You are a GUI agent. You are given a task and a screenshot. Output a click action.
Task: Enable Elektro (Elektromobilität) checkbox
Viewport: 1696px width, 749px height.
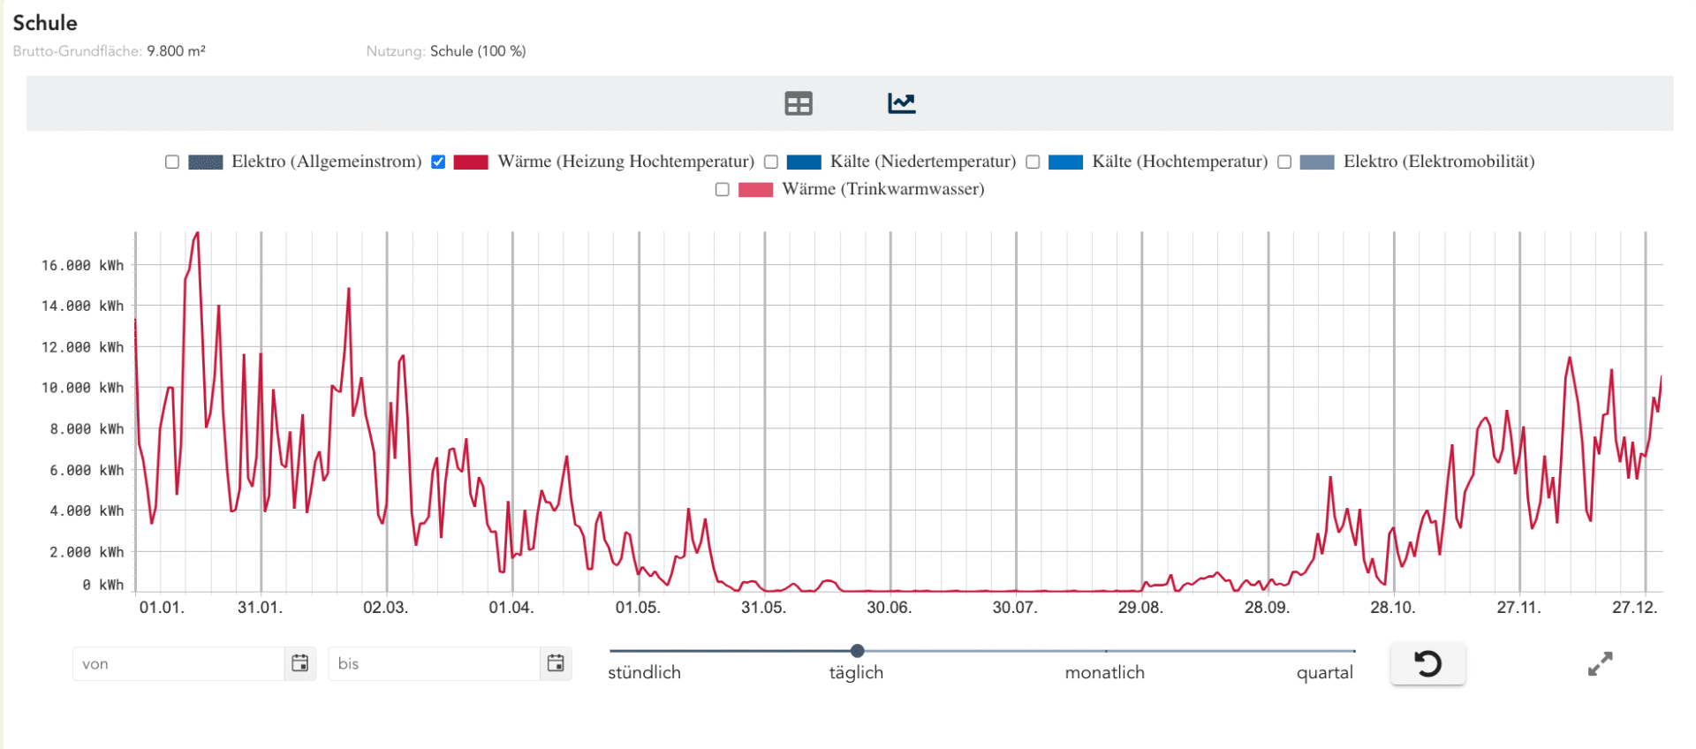click(1284, 162)
